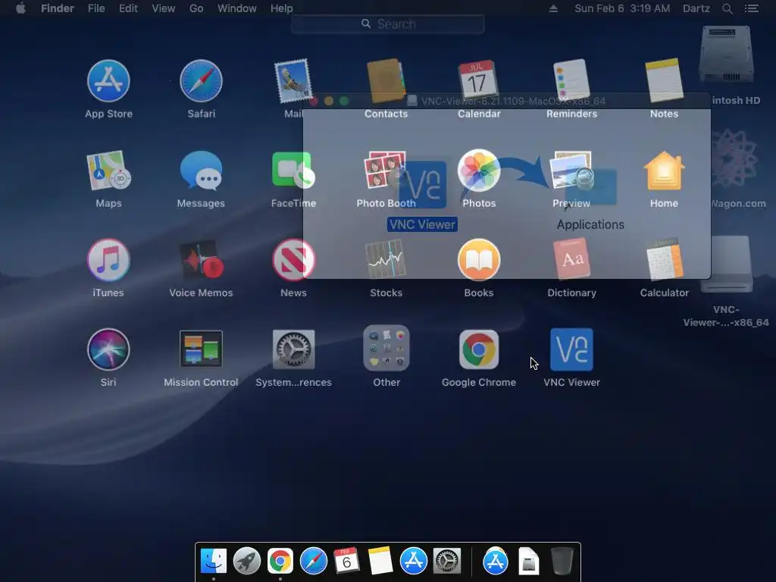776x582 pixels.
Task: Open Notes from the Dock
Action: tap(380, 561)
